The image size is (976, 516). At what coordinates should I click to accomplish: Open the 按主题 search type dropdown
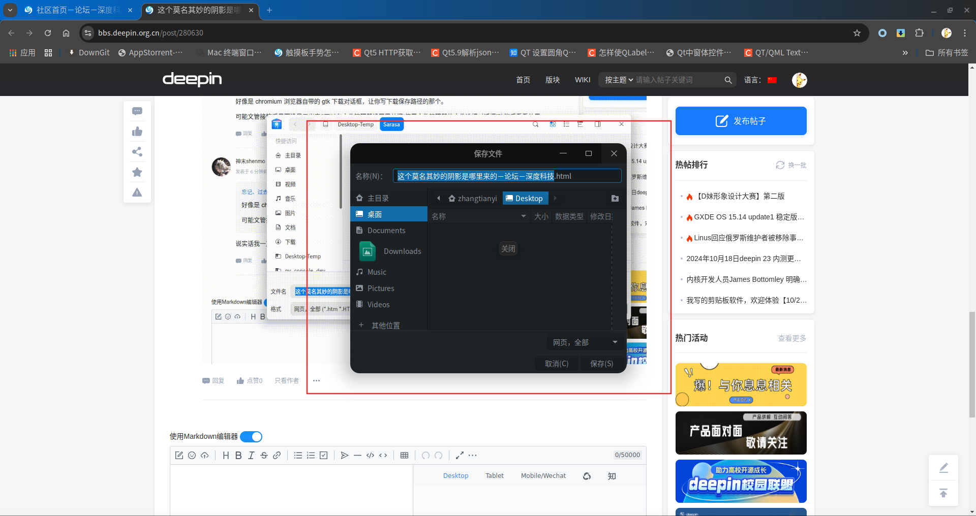coord(619,80)
